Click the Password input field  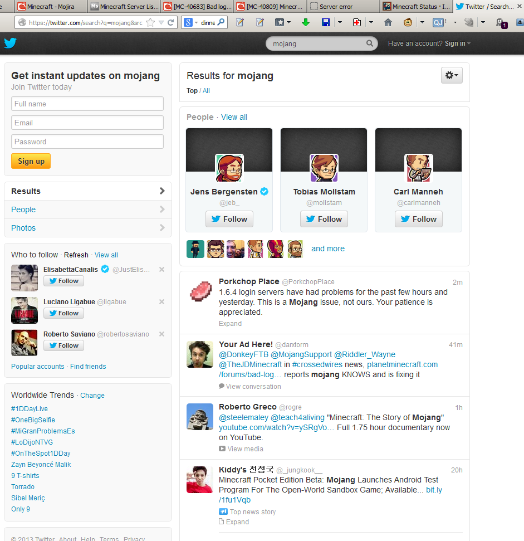[x=87, y=142]
